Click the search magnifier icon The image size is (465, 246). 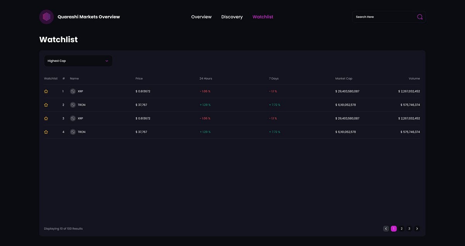point(420,17)
